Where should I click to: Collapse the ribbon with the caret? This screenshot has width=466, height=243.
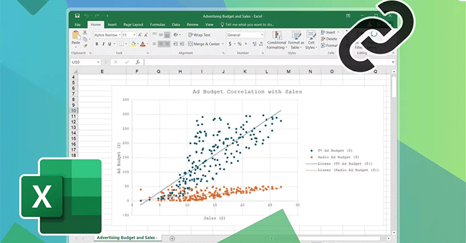tap(393, 52)
